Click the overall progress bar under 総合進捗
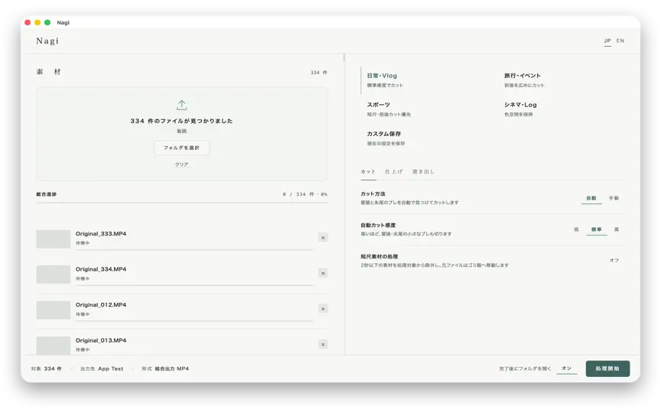The image size is (661, 413). (x=181, y=203)
